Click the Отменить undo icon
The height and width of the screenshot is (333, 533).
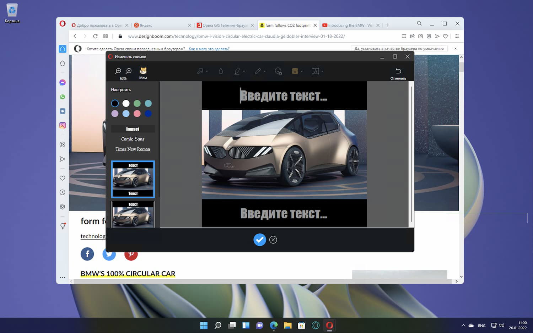(398, 71)
